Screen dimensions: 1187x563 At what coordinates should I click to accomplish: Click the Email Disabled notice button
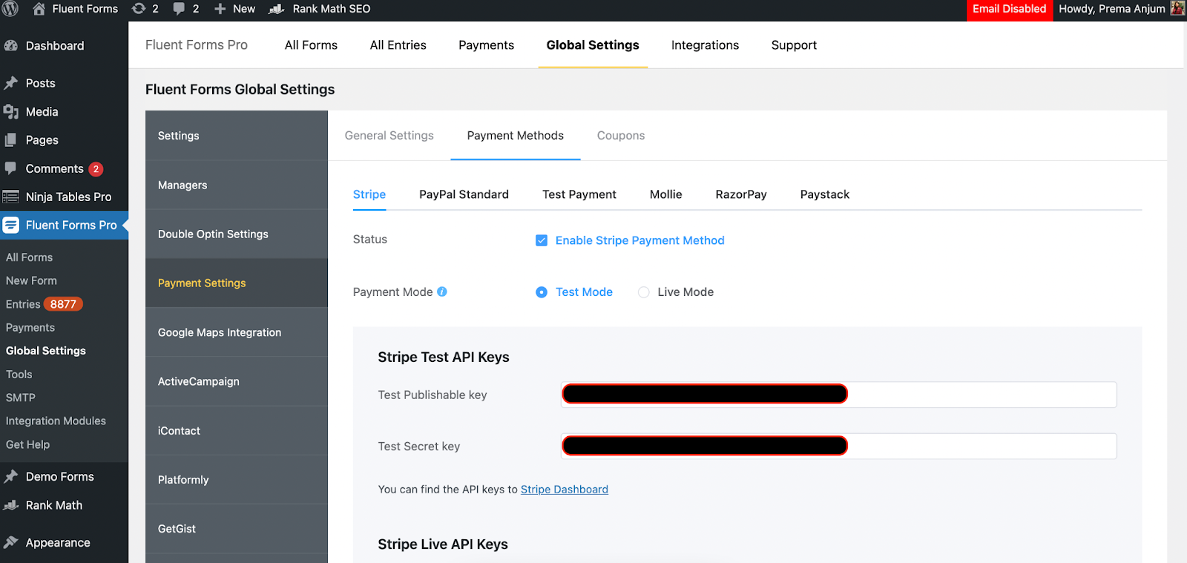coord(1010,9)
